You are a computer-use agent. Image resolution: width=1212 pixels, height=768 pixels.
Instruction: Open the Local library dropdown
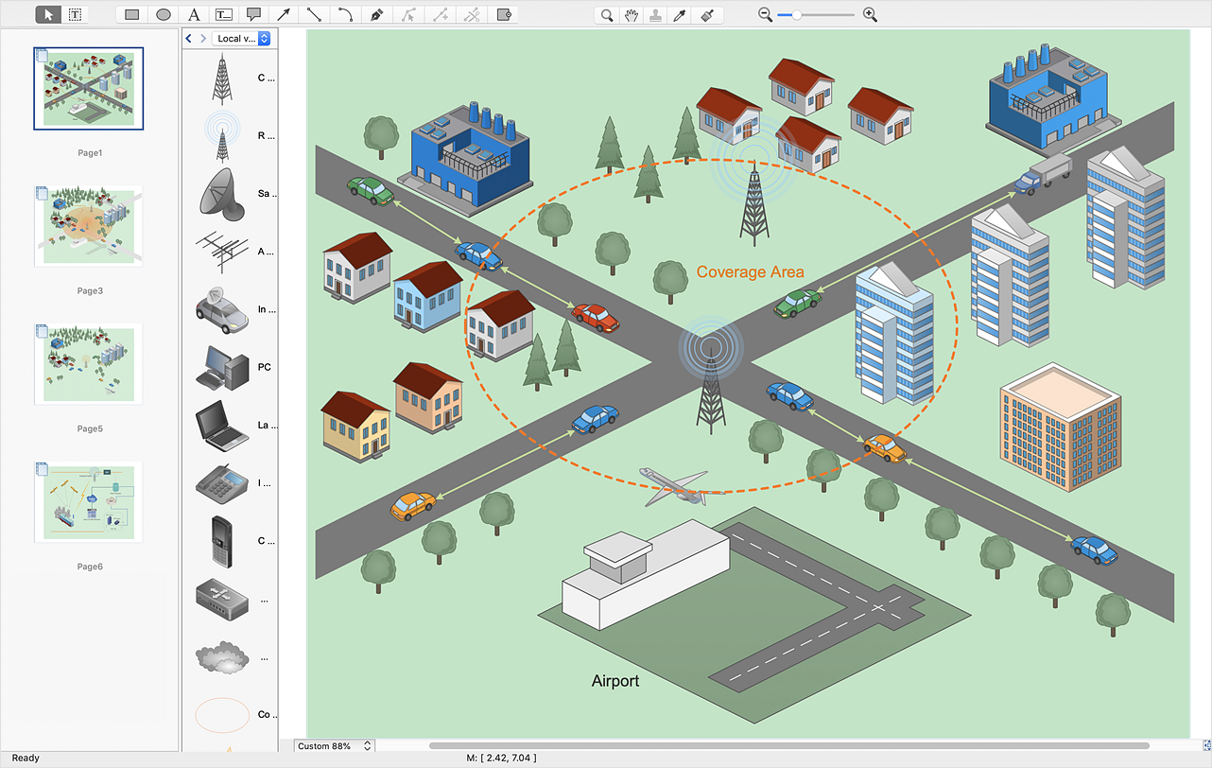pos(242,39)
